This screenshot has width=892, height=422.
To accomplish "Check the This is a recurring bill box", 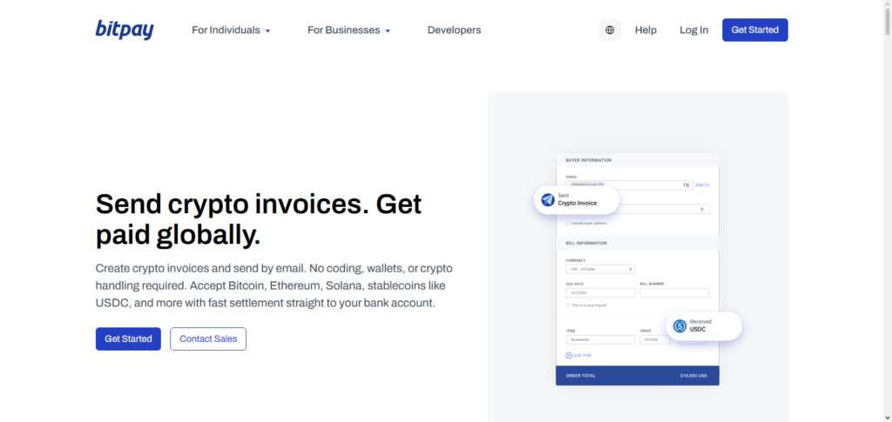I will (x=567, y=305).
